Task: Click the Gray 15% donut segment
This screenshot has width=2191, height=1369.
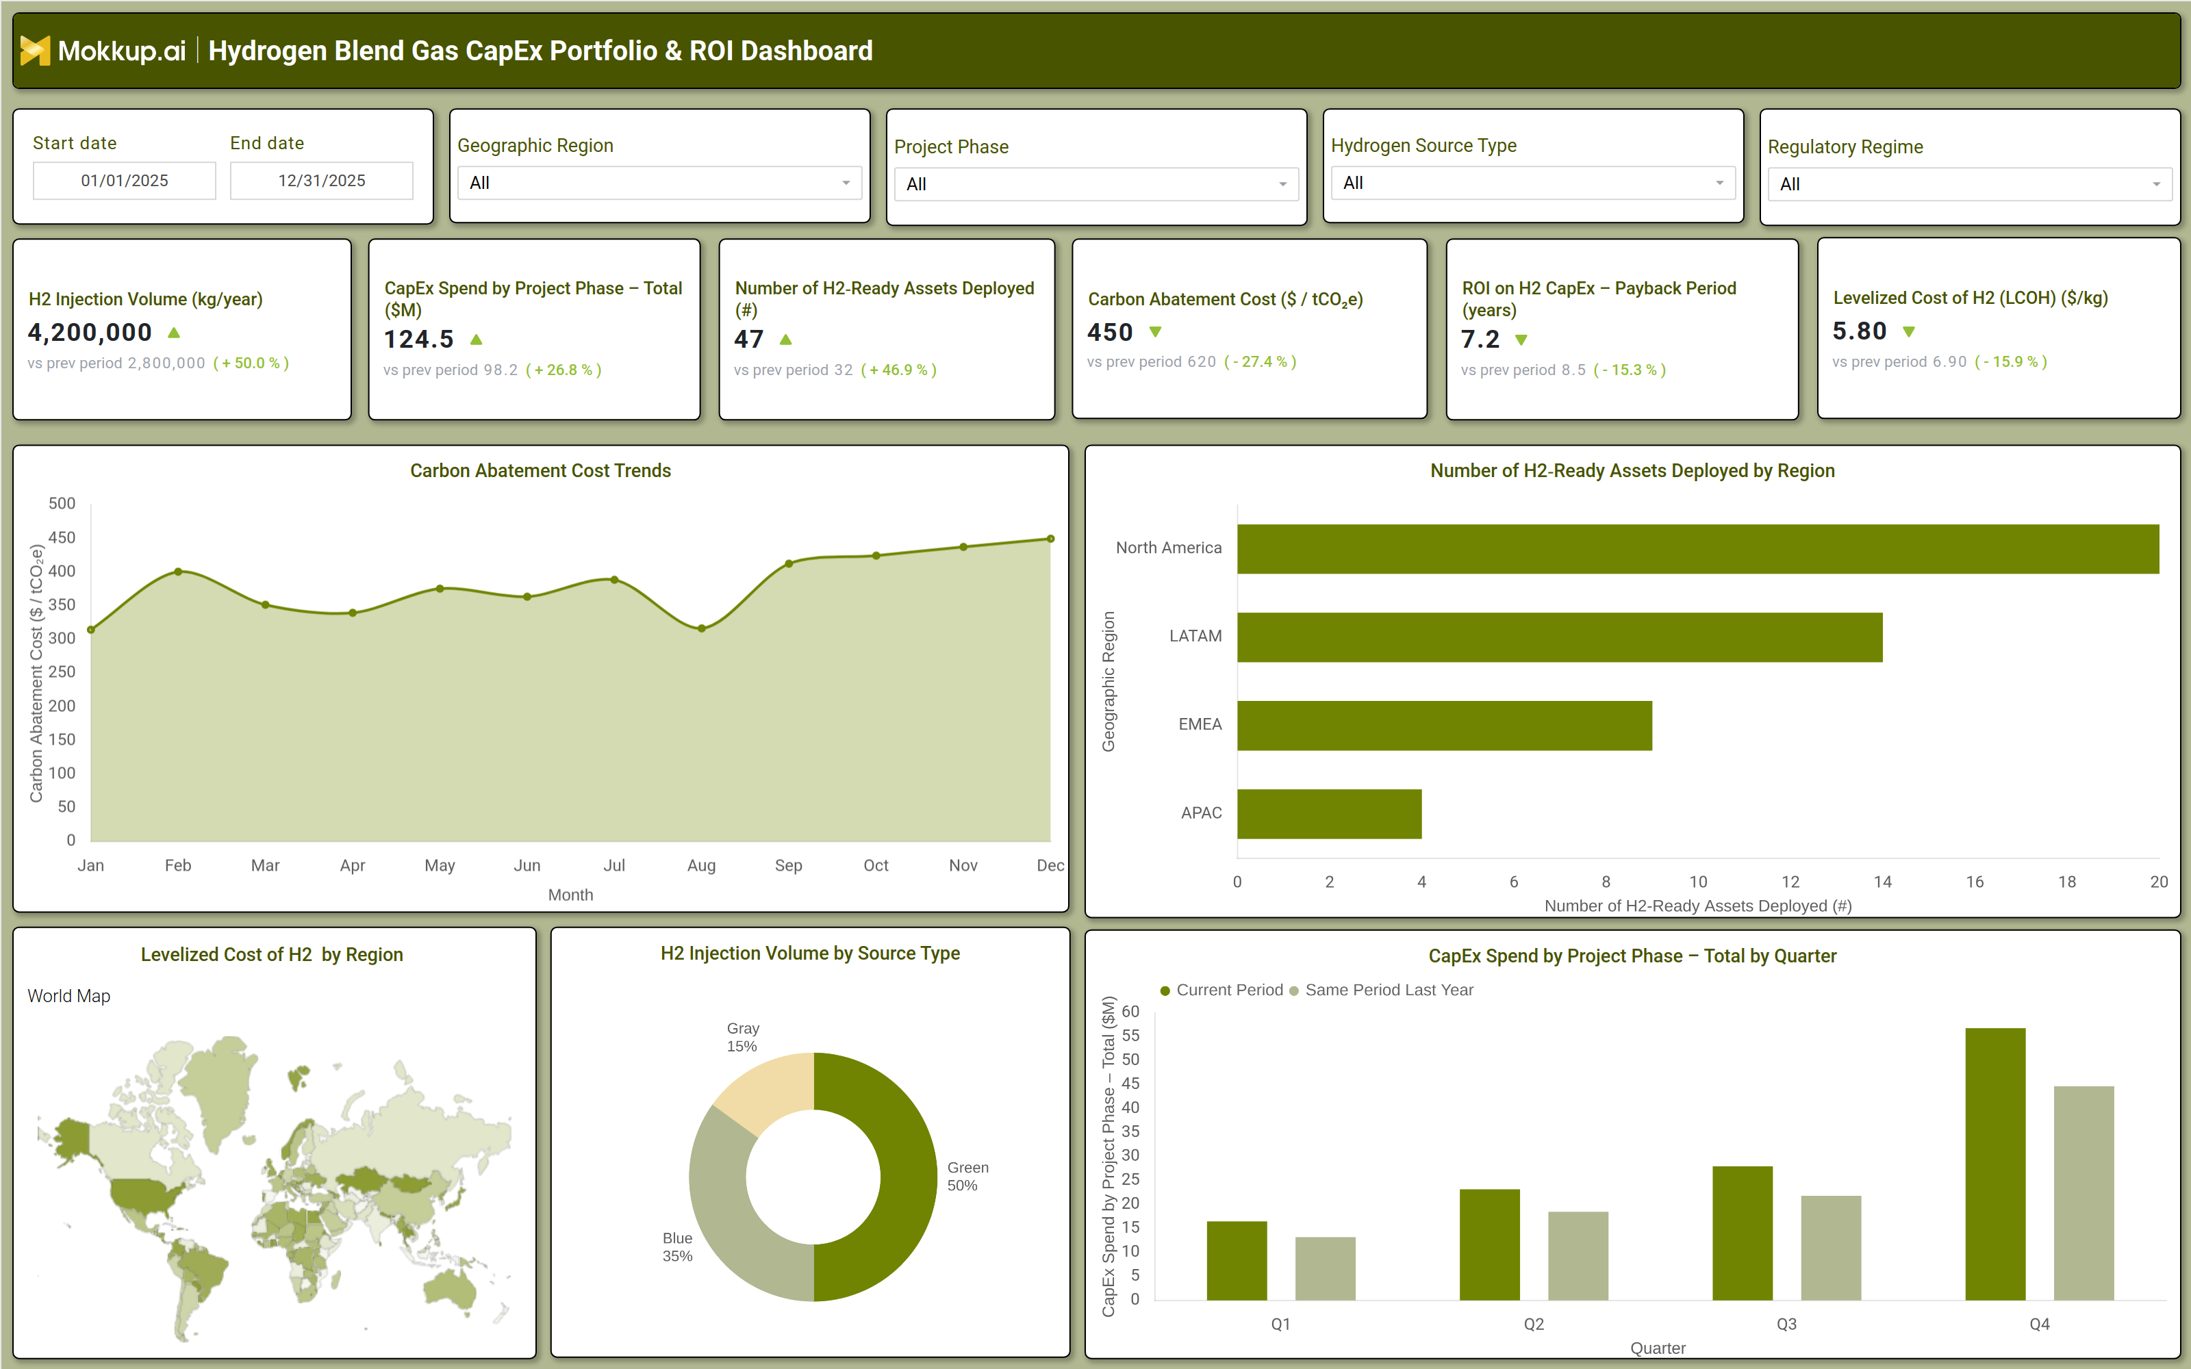Action: coord(770,1091)
